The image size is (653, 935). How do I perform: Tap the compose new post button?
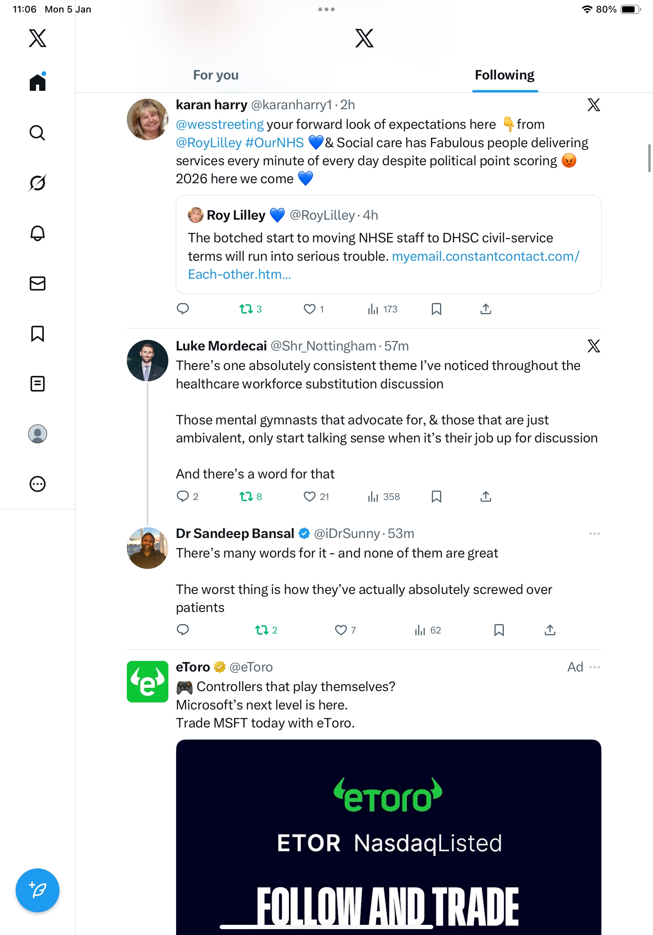click(38, 890)
